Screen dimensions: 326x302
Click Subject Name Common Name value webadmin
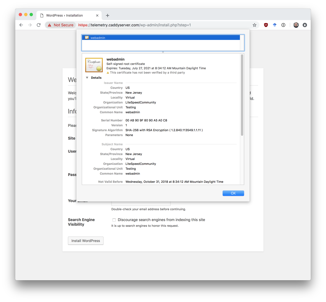[133, 174]
